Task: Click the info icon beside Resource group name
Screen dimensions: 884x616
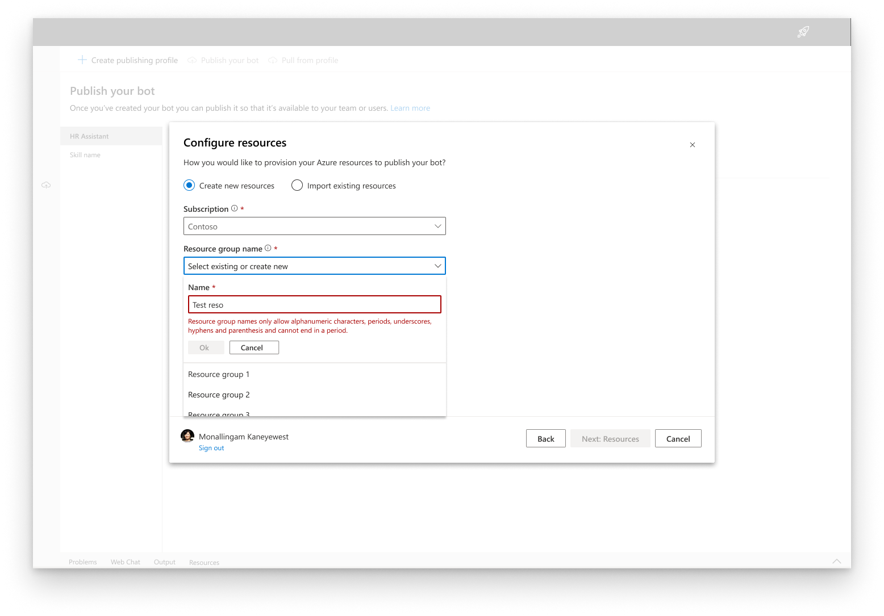Action: 268,248
